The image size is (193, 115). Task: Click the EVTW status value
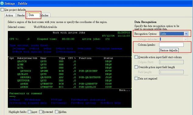108,71
